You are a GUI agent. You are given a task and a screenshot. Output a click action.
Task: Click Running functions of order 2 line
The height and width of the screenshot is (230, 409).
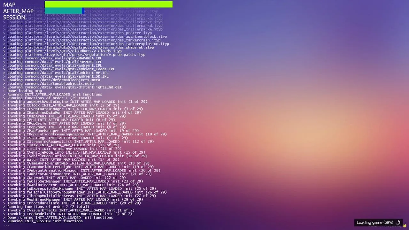[x=46, y=207]
